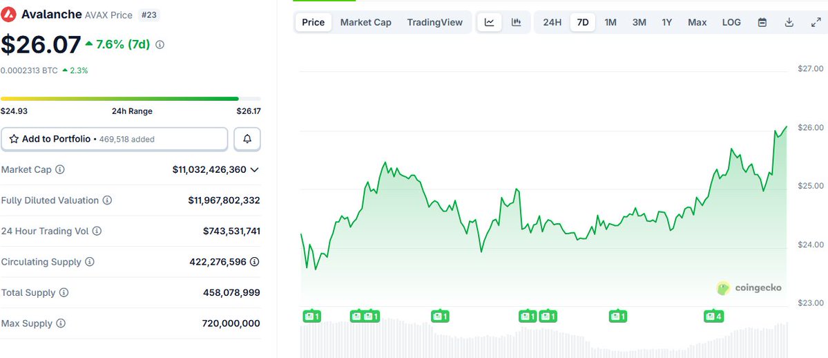Click the $11,967,802,332 valuation value

224,200
